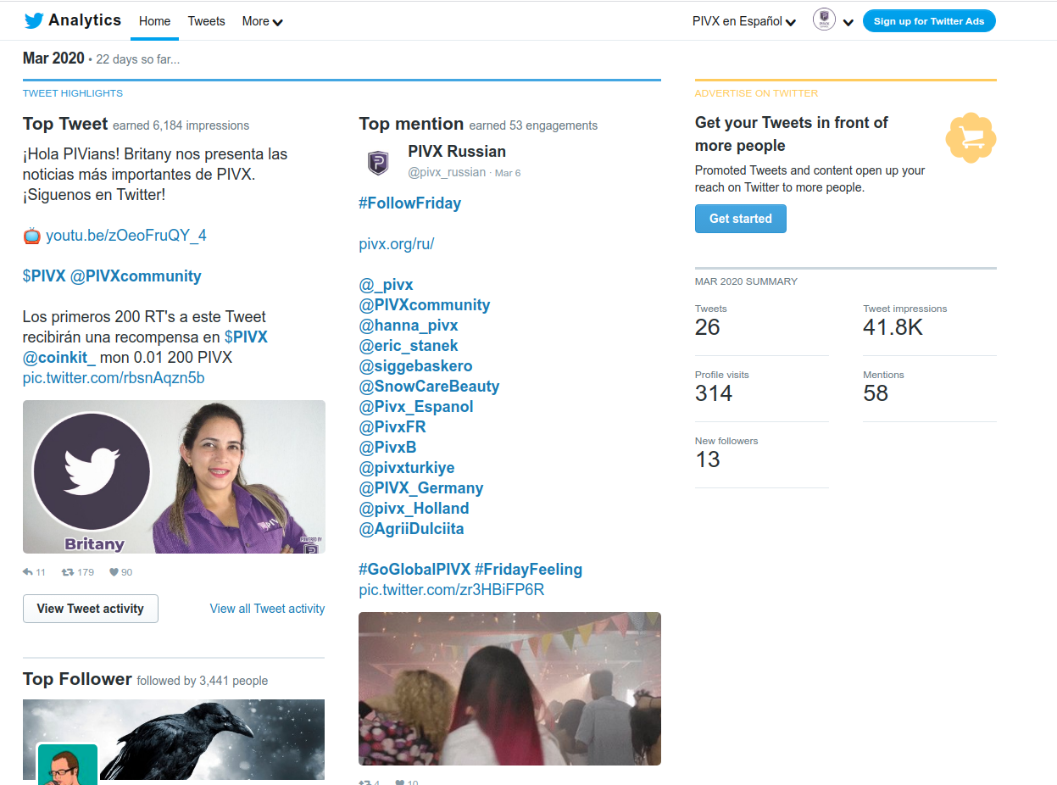Click the heart icon showing 90
Image resolution: width=1057 pixels, height=785 pixels.
(114, 572)
